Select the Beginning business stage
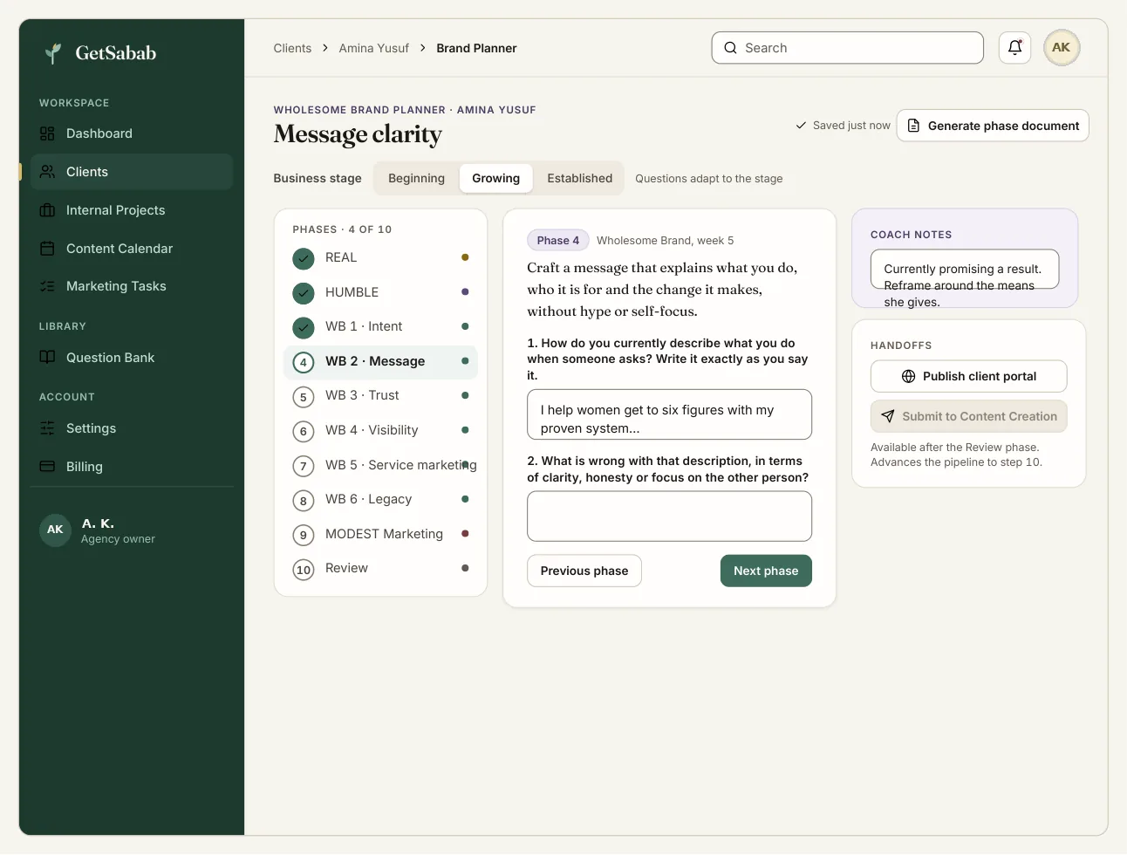Screen dimensions: 1127x855 tap(416, 178)
